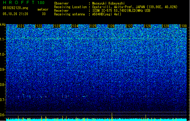Screen dimensions: 190x121
Task: Click the 0.7 kHz axis label
Action: click(x=2, y=100)
